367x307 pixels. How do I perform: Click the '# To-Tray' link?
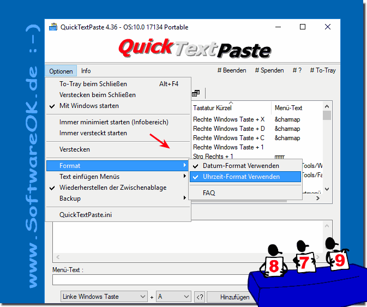[x=323, y=70]
